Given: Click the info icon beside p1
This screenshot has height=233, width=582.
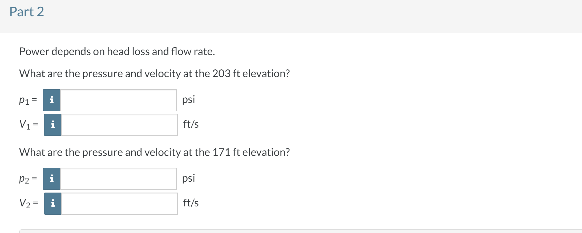Looking at the screenshot, I should point(52,100).
